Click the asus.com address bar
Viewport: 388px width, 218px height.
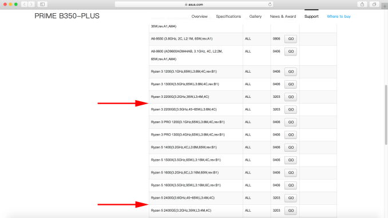click(194, 4)
